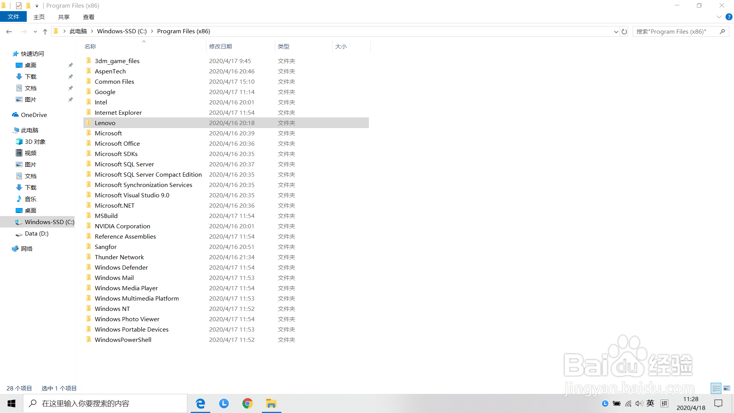Open OneDrive in navigation pane
Viewport: 734px width, 413px height.
click(34, 115)
